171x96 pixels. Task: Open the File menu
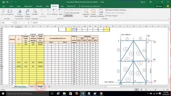click(3, 6)
